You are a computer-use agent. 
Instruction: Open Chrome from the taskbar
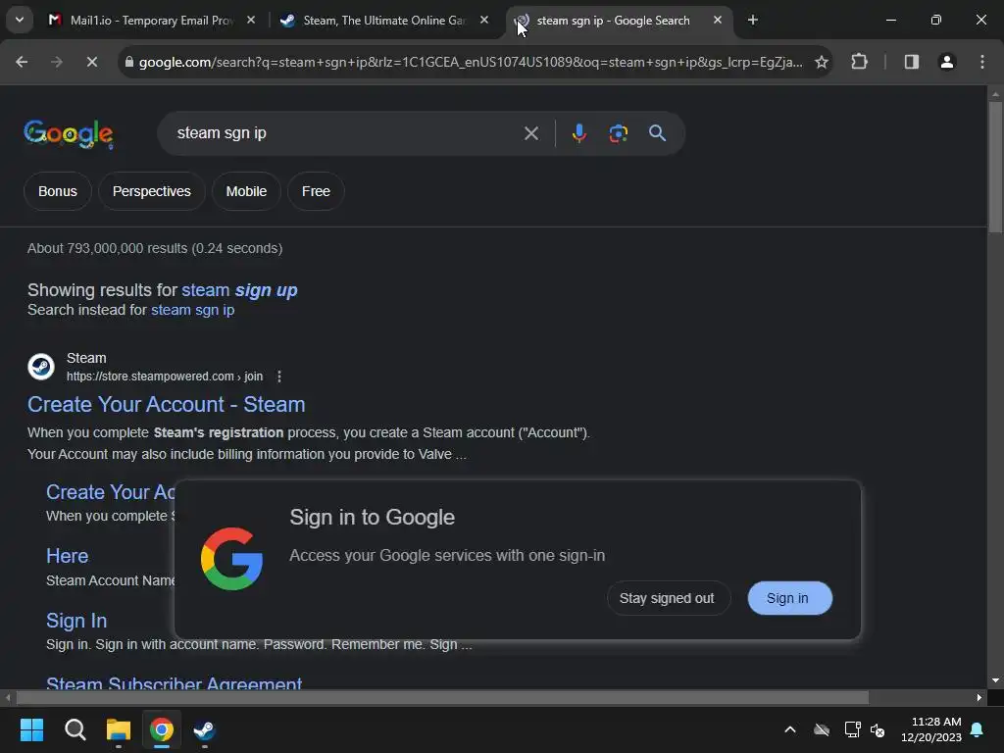tap(162, 729)
